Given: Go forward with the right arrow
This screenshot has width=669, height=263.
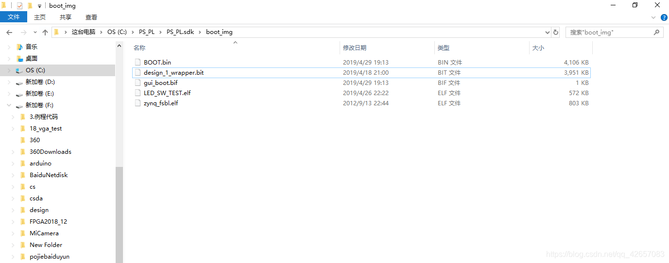Looking at the screenshot, I should coord(23,32).
